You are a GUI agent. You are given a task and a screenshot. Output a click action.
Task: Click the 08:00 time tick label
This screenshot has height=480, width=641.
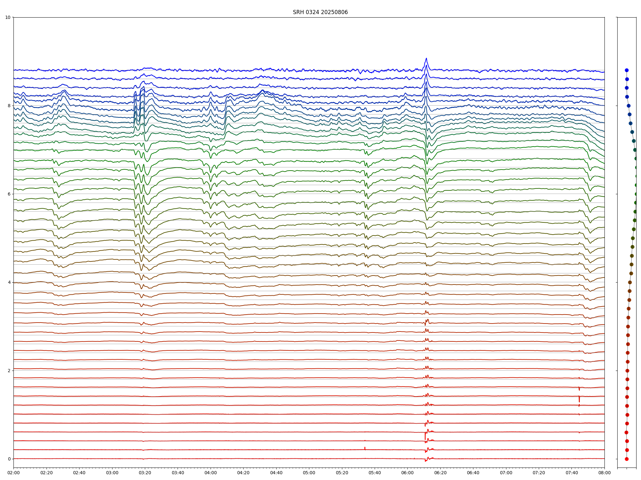click(604, 473)
